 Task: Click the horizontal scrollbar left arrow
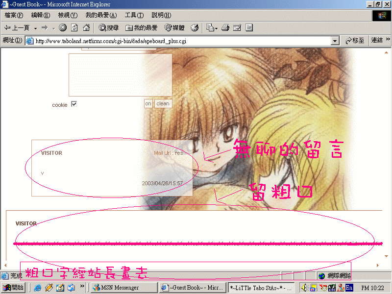(5, 265)
